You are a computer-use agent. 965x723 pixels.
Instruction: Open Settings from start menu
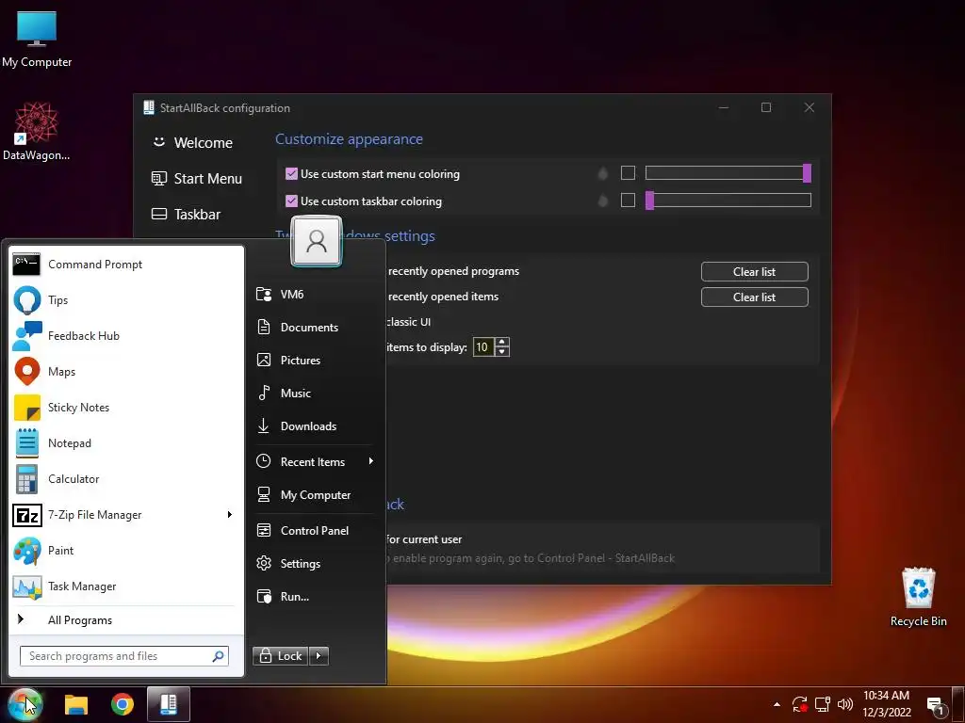pyautogui.click(x=314, y=564)
